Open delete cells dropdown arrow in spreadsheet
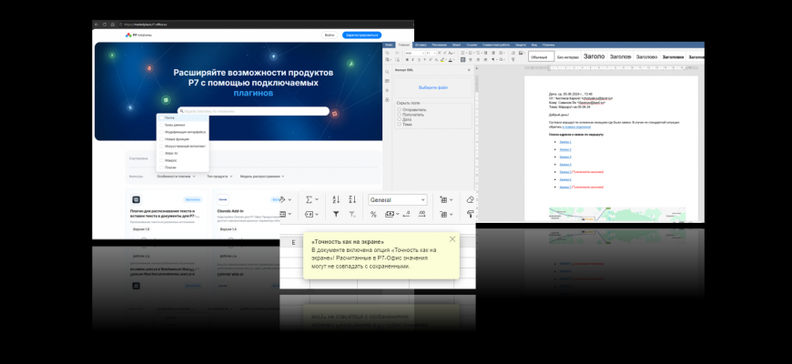The height and width of the screenshot is (364, 792). 451,214
